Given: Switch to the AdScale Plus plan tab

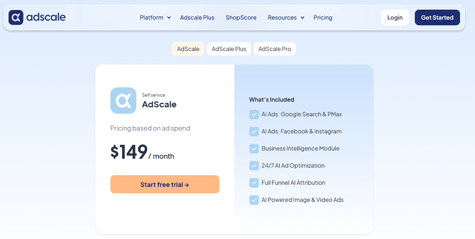Looking at the screenshot, I should (229, 49).
